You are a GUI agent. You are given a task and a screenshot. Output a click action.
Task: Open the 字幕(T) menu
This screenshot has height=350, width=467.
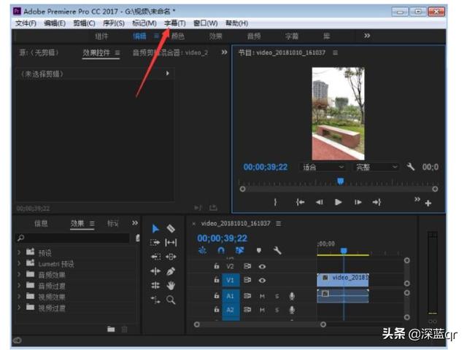[175, 23]
